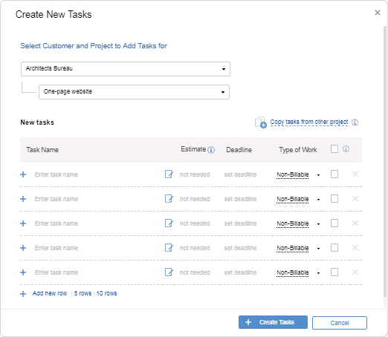The width and height of the screenshot is (388, 337).
Task: Remove the second task row with its X icon
Action: (355, 199)
